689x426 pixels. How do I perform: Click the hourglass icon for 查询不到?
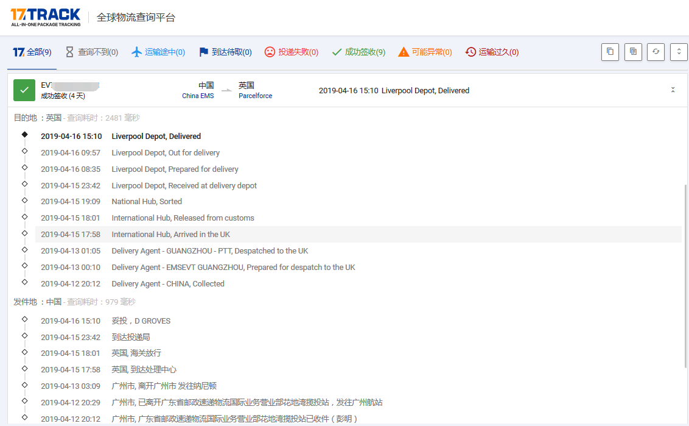69,52
